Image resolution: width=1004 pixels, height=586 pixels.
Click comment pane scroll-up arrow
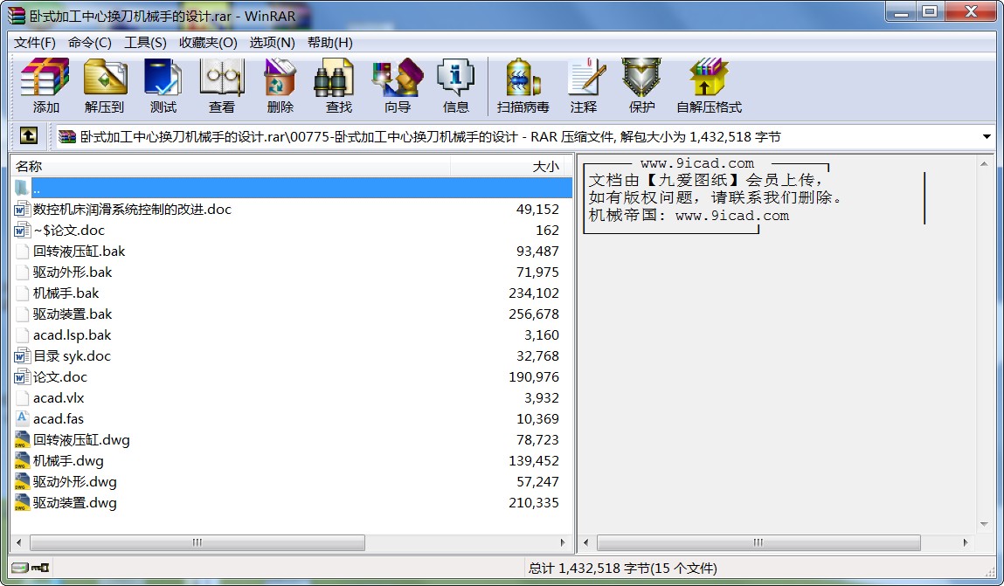984,164
